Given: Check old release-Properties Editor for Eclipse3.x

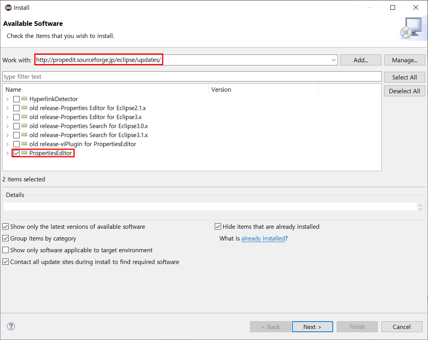Looking at the screenshot, I should click(16, 117).
